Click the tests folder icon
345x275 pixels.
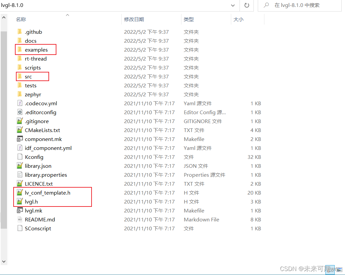pos(20,85)
